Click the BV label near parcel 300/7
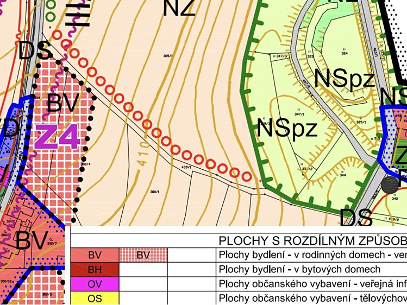 (32, 240)
